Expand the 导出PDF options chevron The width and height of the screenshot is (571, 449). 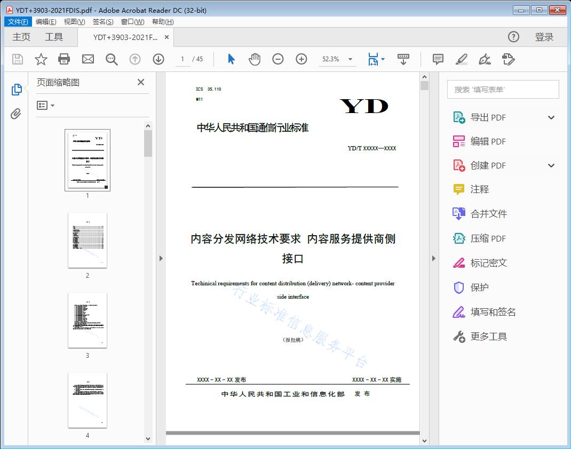tap(551, 117)
